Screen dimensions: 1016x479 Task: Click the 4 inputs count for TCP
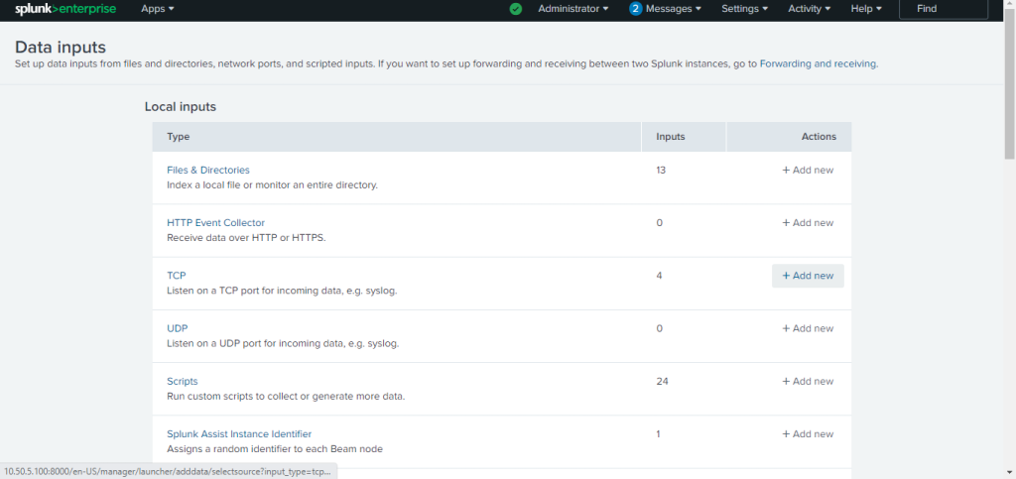click(659, 276)
